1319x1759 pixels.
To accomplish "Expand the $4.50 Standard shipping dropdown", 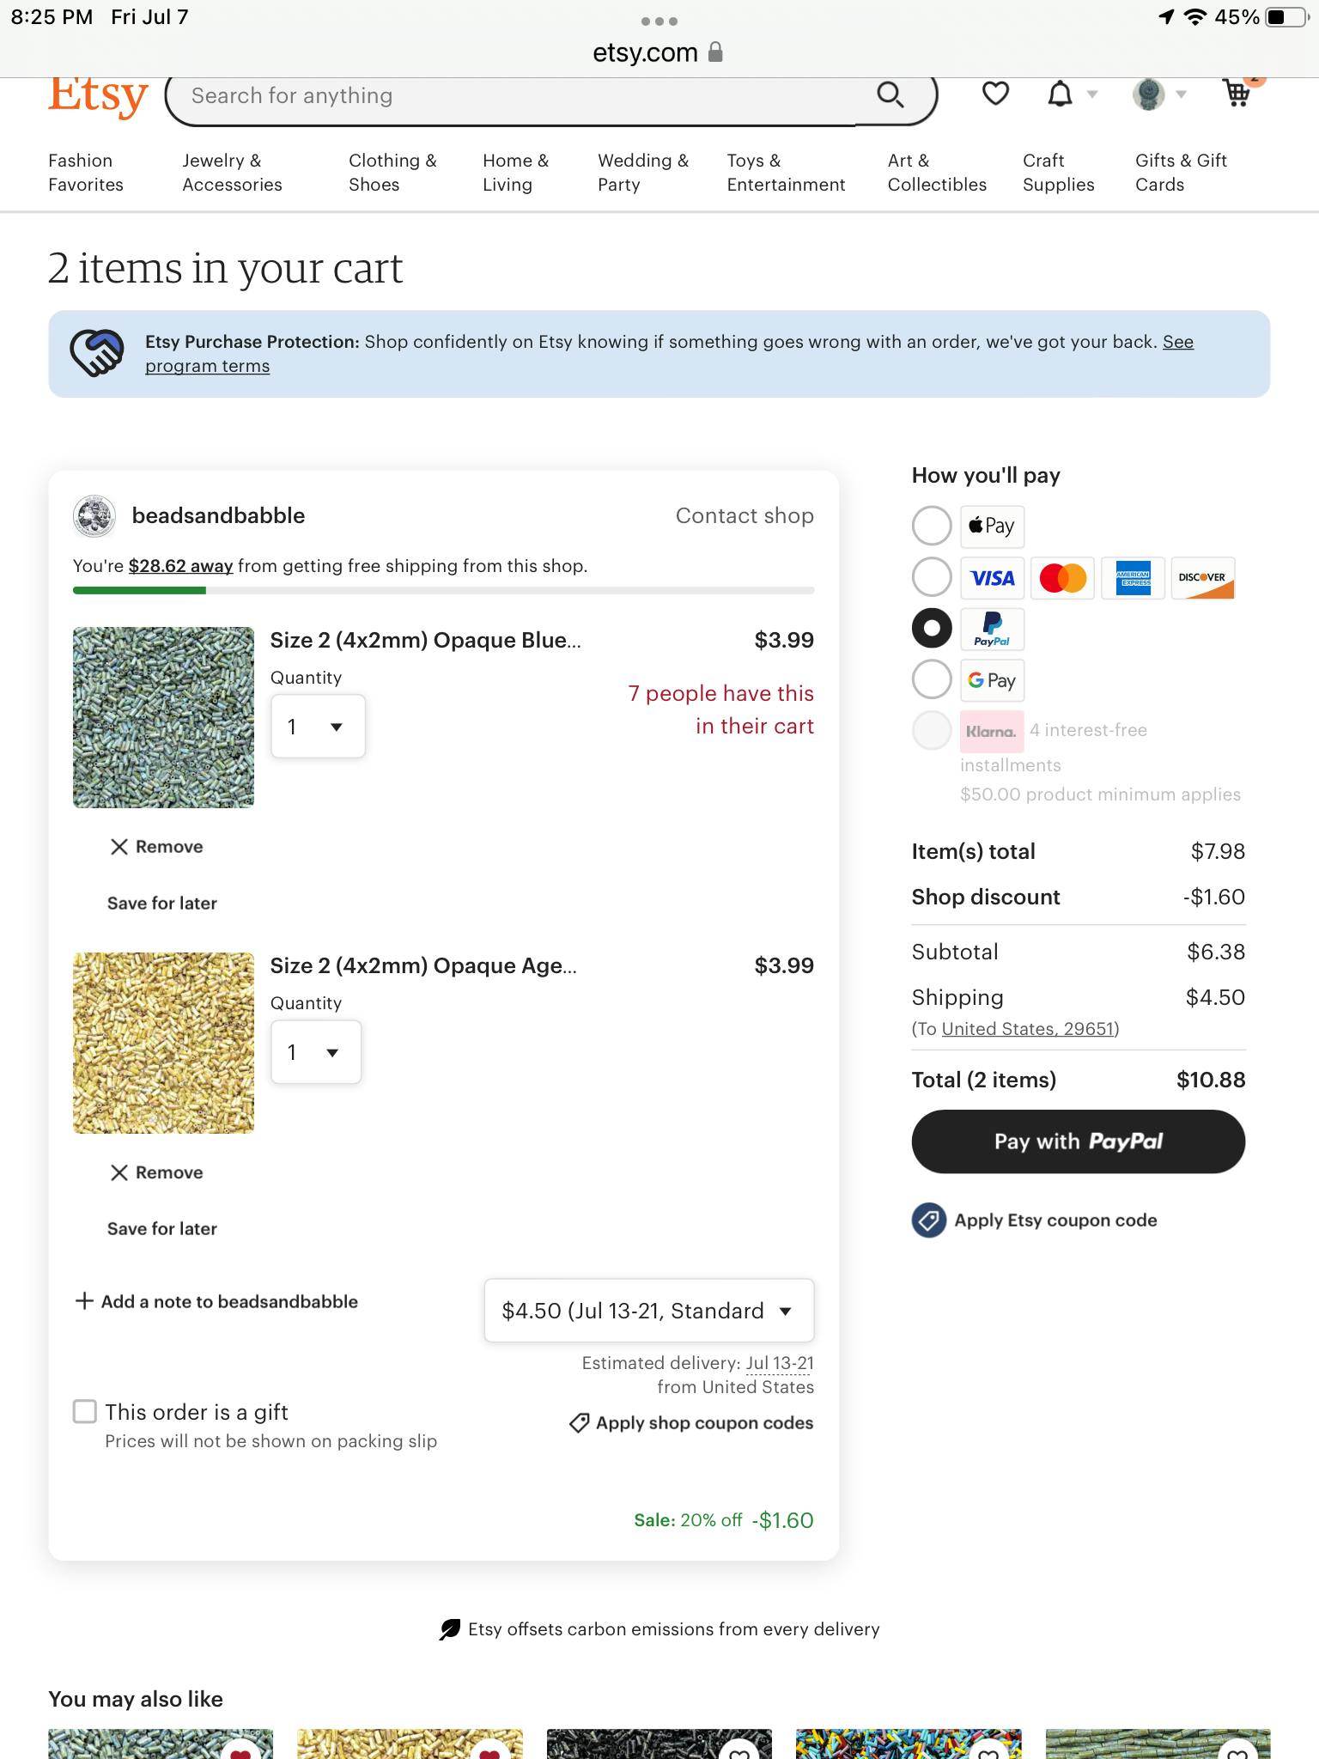I will pyautogui.click(x=648, y=1311).
